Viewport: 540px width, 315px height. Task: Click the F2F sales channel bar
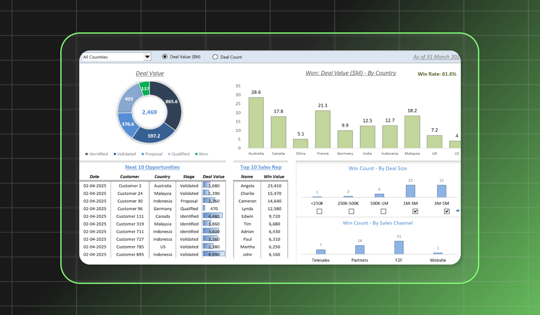399,247
